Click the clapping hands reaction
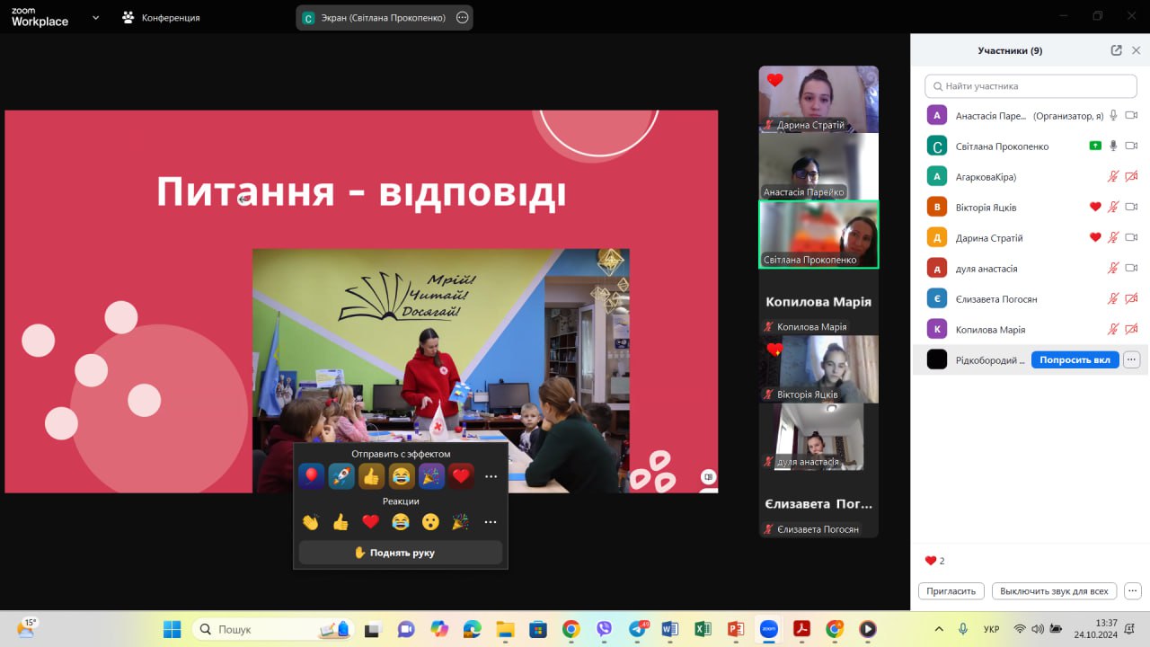 (x=311, y=522)
